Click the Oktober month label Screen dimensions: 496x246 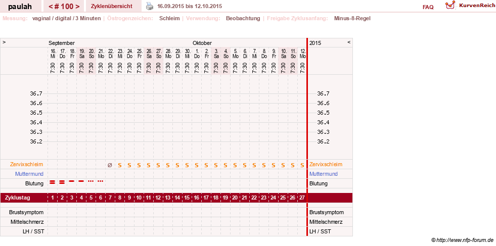coord(202,43)
